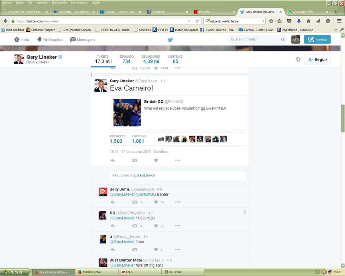Screen dimensions: 345x276
Task: Open the Histórico menu
Action: (x=42, y=3)
